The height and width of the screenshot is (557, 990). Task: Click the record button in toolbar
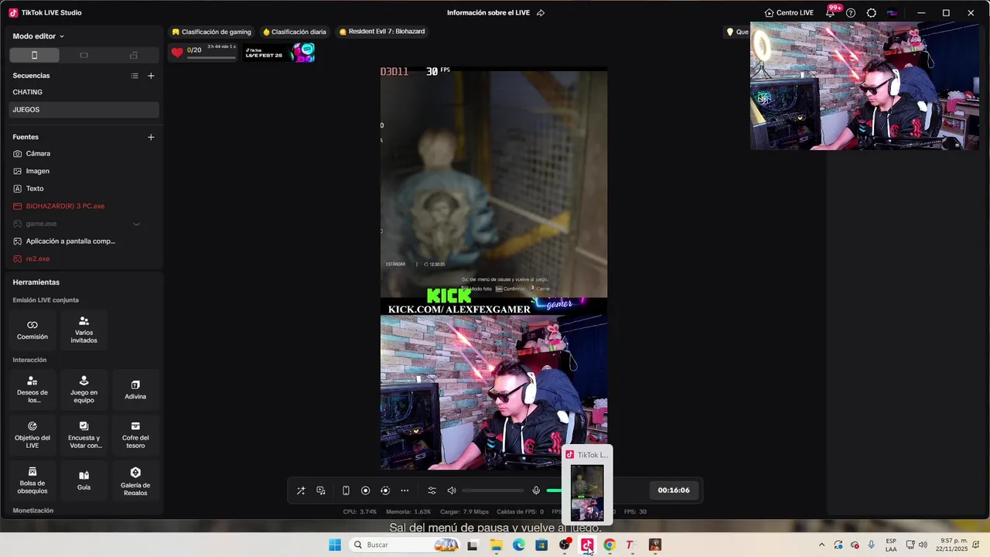click(365, 490)
